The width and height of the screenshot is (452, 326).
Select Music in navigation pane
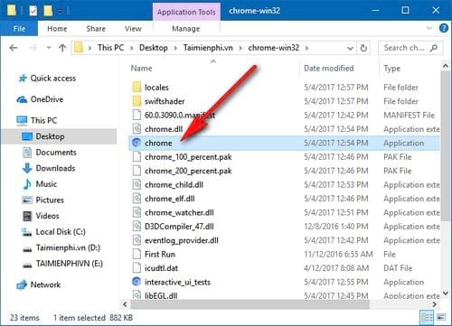pos(46,184)
